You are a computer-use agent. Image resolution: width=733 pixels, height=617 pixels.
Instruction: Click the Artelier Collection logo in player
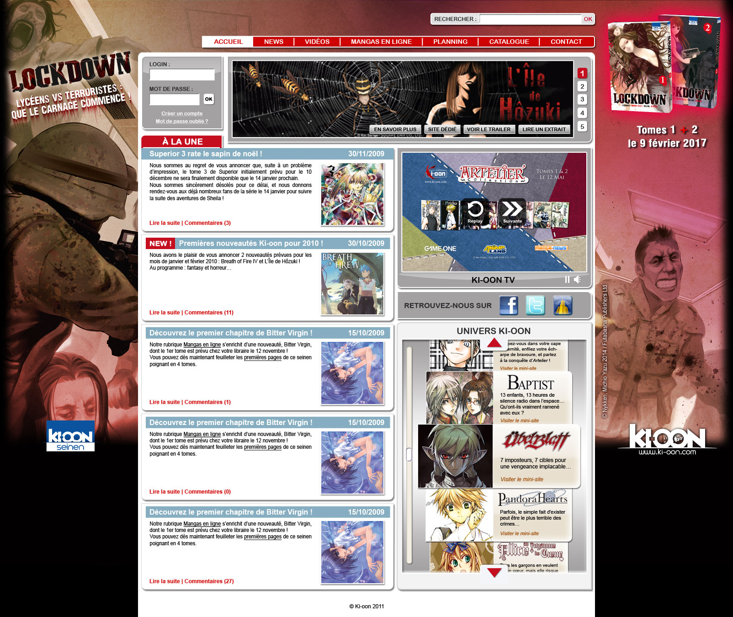click(494, 175)
